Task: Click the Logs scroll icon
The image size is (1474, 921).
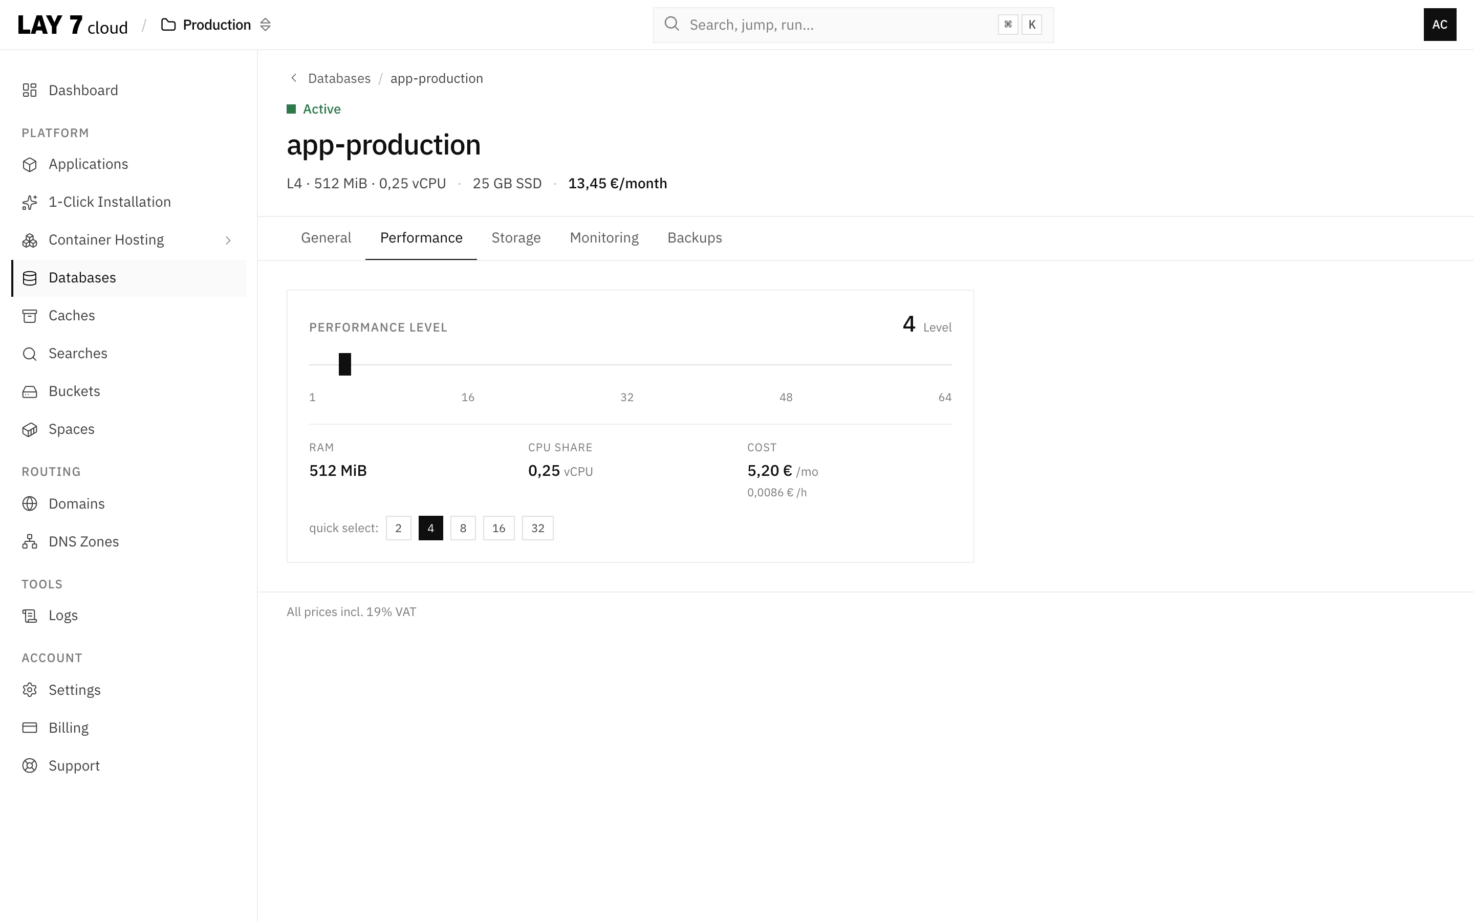Action: coord(29,616)
